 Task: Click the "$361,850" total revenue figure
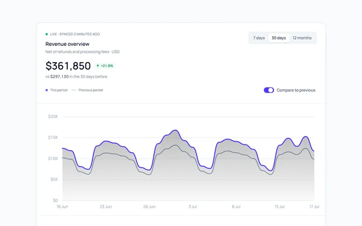68,66
